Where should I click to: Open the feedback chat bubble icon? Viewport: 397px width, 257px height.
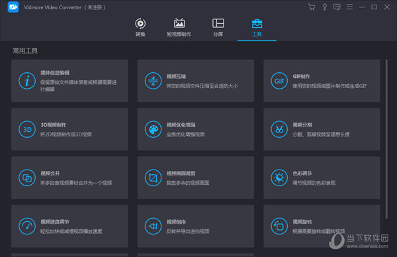tap(337, 7)
